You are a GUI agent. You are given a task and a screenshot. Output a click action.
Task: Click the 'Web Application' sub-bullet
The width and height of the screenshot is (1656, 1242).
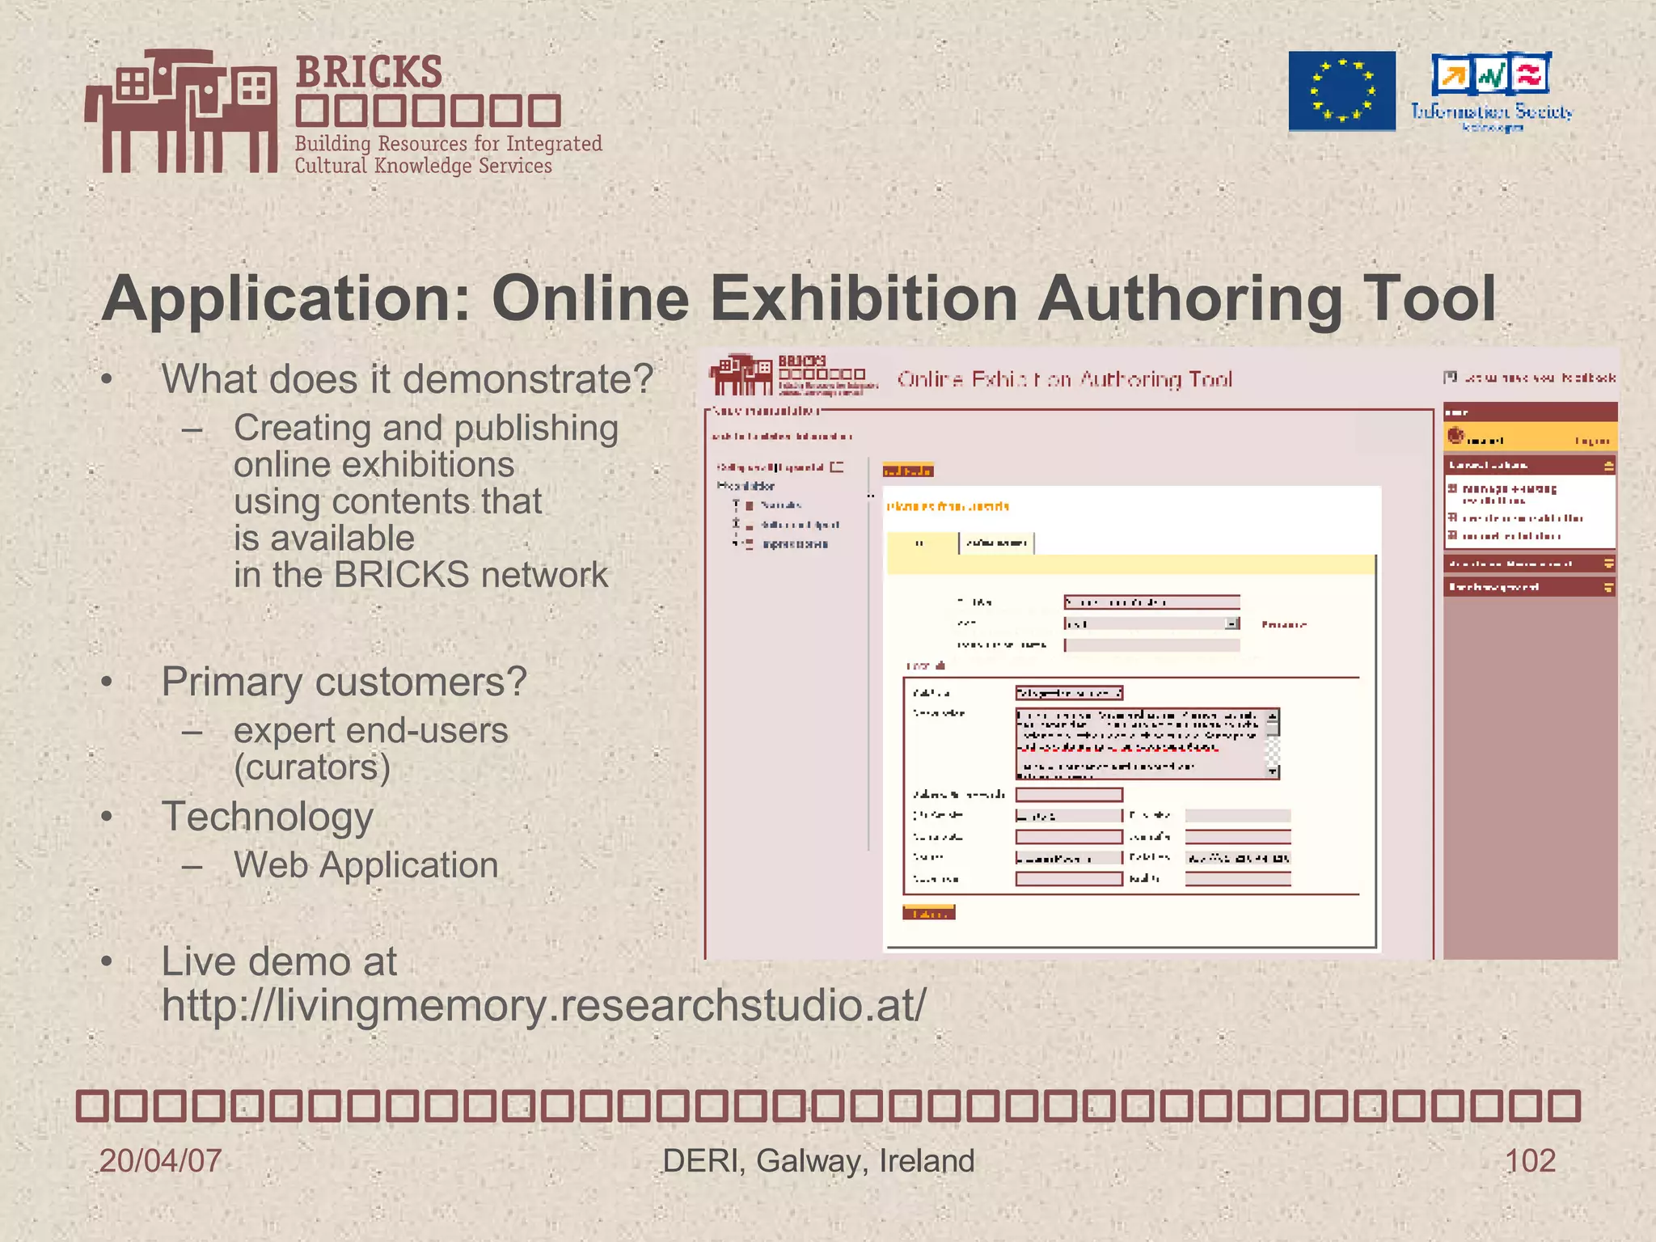coord(365,865)
